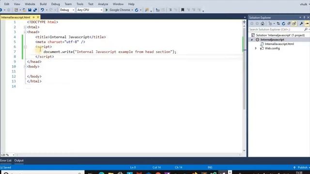Open the Google Chrome browser dropdown arrow
Screen dimensions: 310x174
point(132,10)
